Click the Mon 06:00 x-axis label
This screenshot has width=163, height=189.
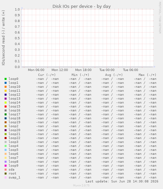(x=36, y=70)
